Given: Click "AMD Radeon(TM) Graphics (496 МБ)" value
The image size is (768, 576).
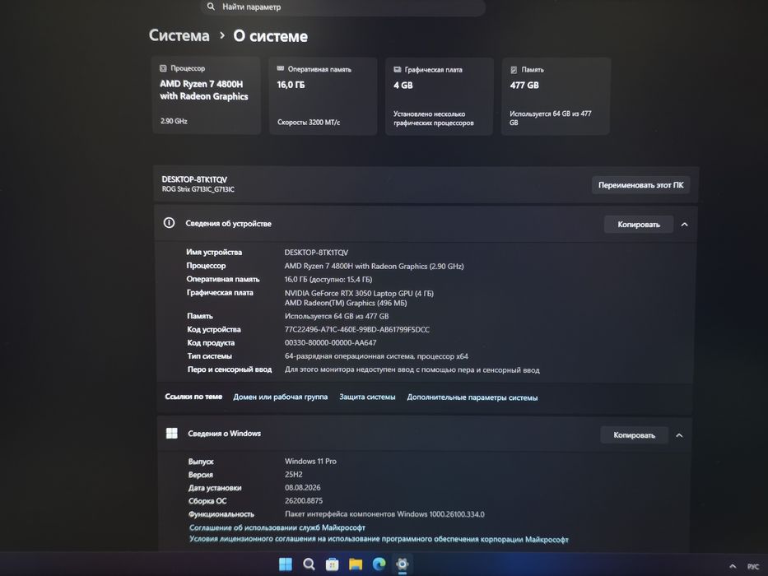Looking at the screenshot, I should click(345, 303).
